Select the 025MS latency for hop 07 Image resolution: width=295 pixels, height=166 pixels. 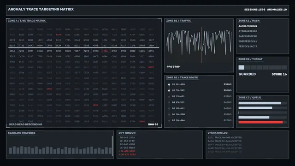[x=227, y=120]
